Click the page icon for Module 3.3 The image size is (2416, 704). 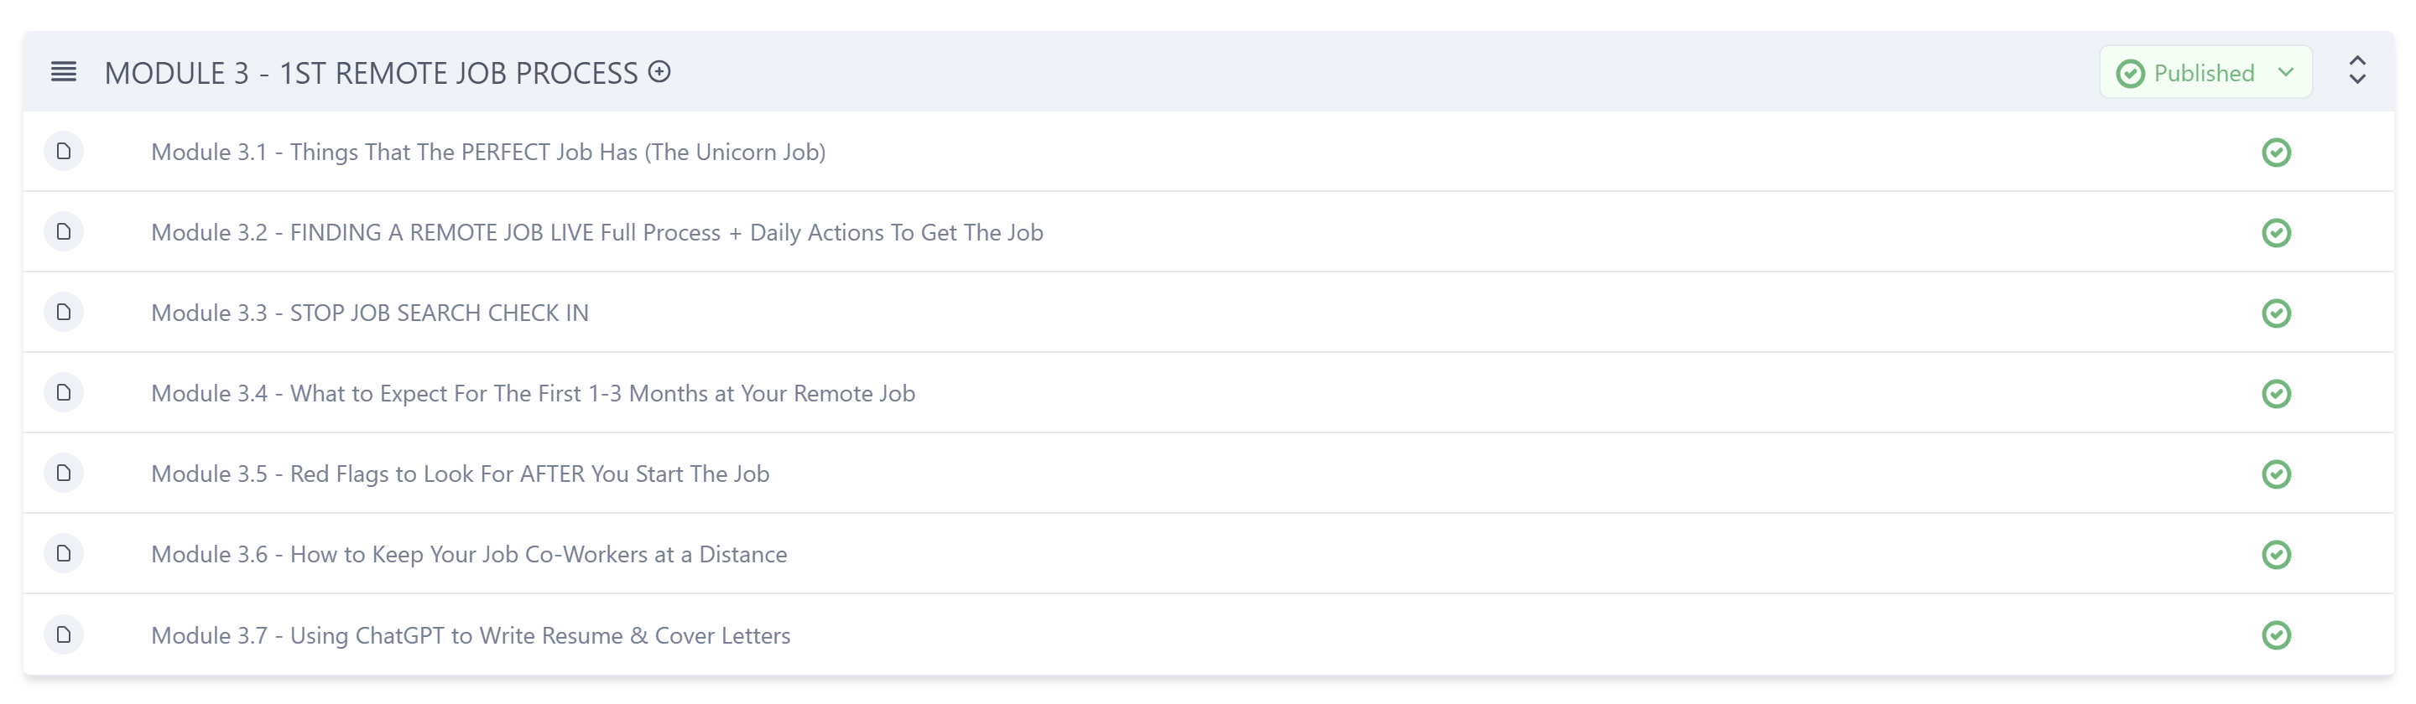click(x=64, y=312)
